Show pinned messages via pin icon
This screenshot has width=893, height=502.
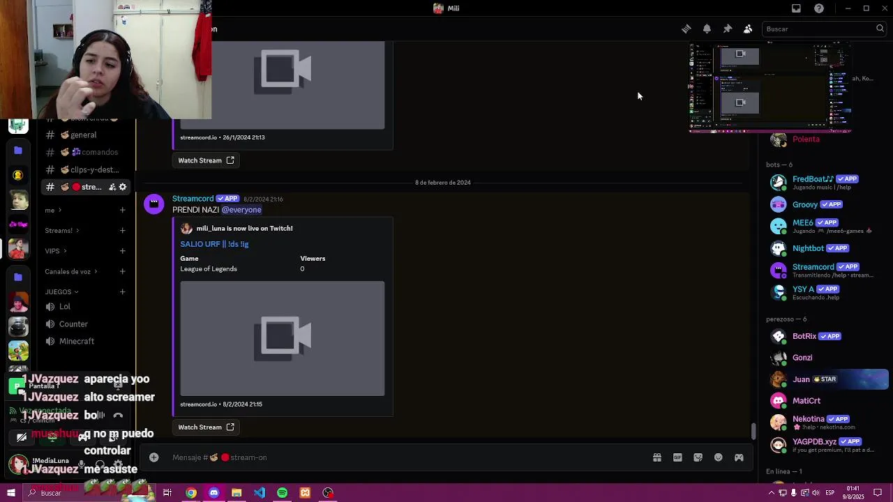point(727,29)
